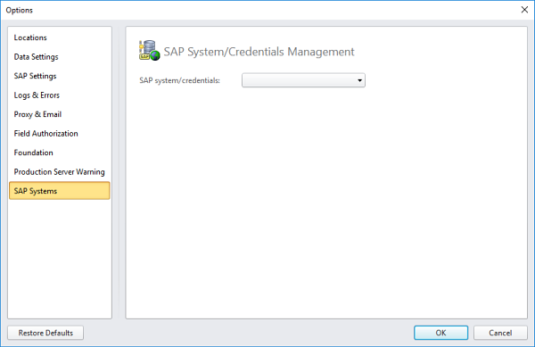Close the Options dialog window
This screenshot has width=535, height=347.
point(524,10)
